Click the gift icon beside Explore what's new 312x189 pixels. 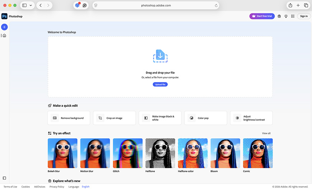tap(50, 181)
